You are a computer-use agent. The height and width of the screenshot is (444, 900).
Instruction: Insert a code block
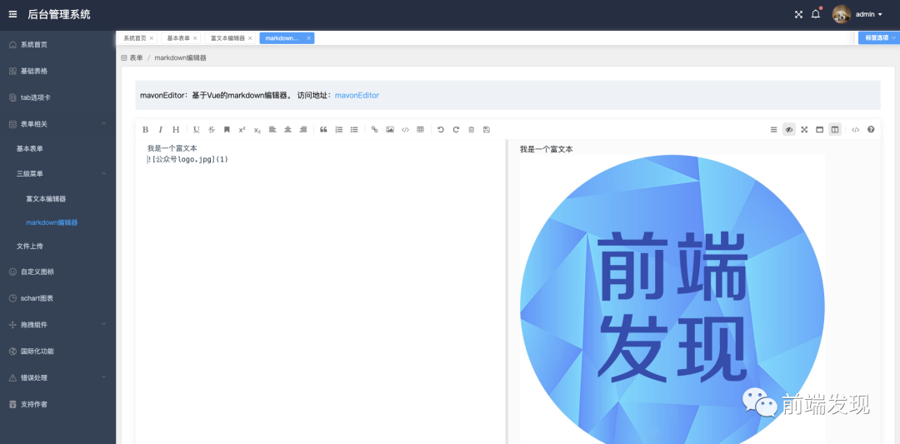(405, 130)
